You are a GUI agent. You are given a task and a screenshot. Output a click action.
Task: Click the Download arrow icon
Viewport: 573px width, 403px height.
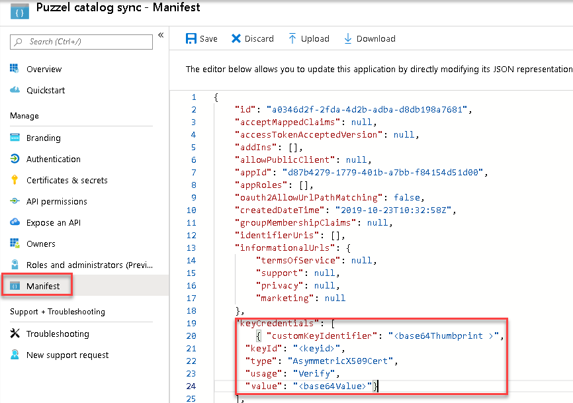[x=348, y=38]
